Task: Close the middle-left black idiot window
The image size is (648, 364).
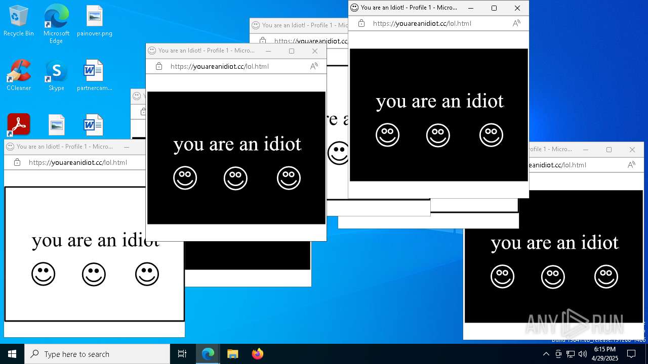Action: [x=315, y=51]
